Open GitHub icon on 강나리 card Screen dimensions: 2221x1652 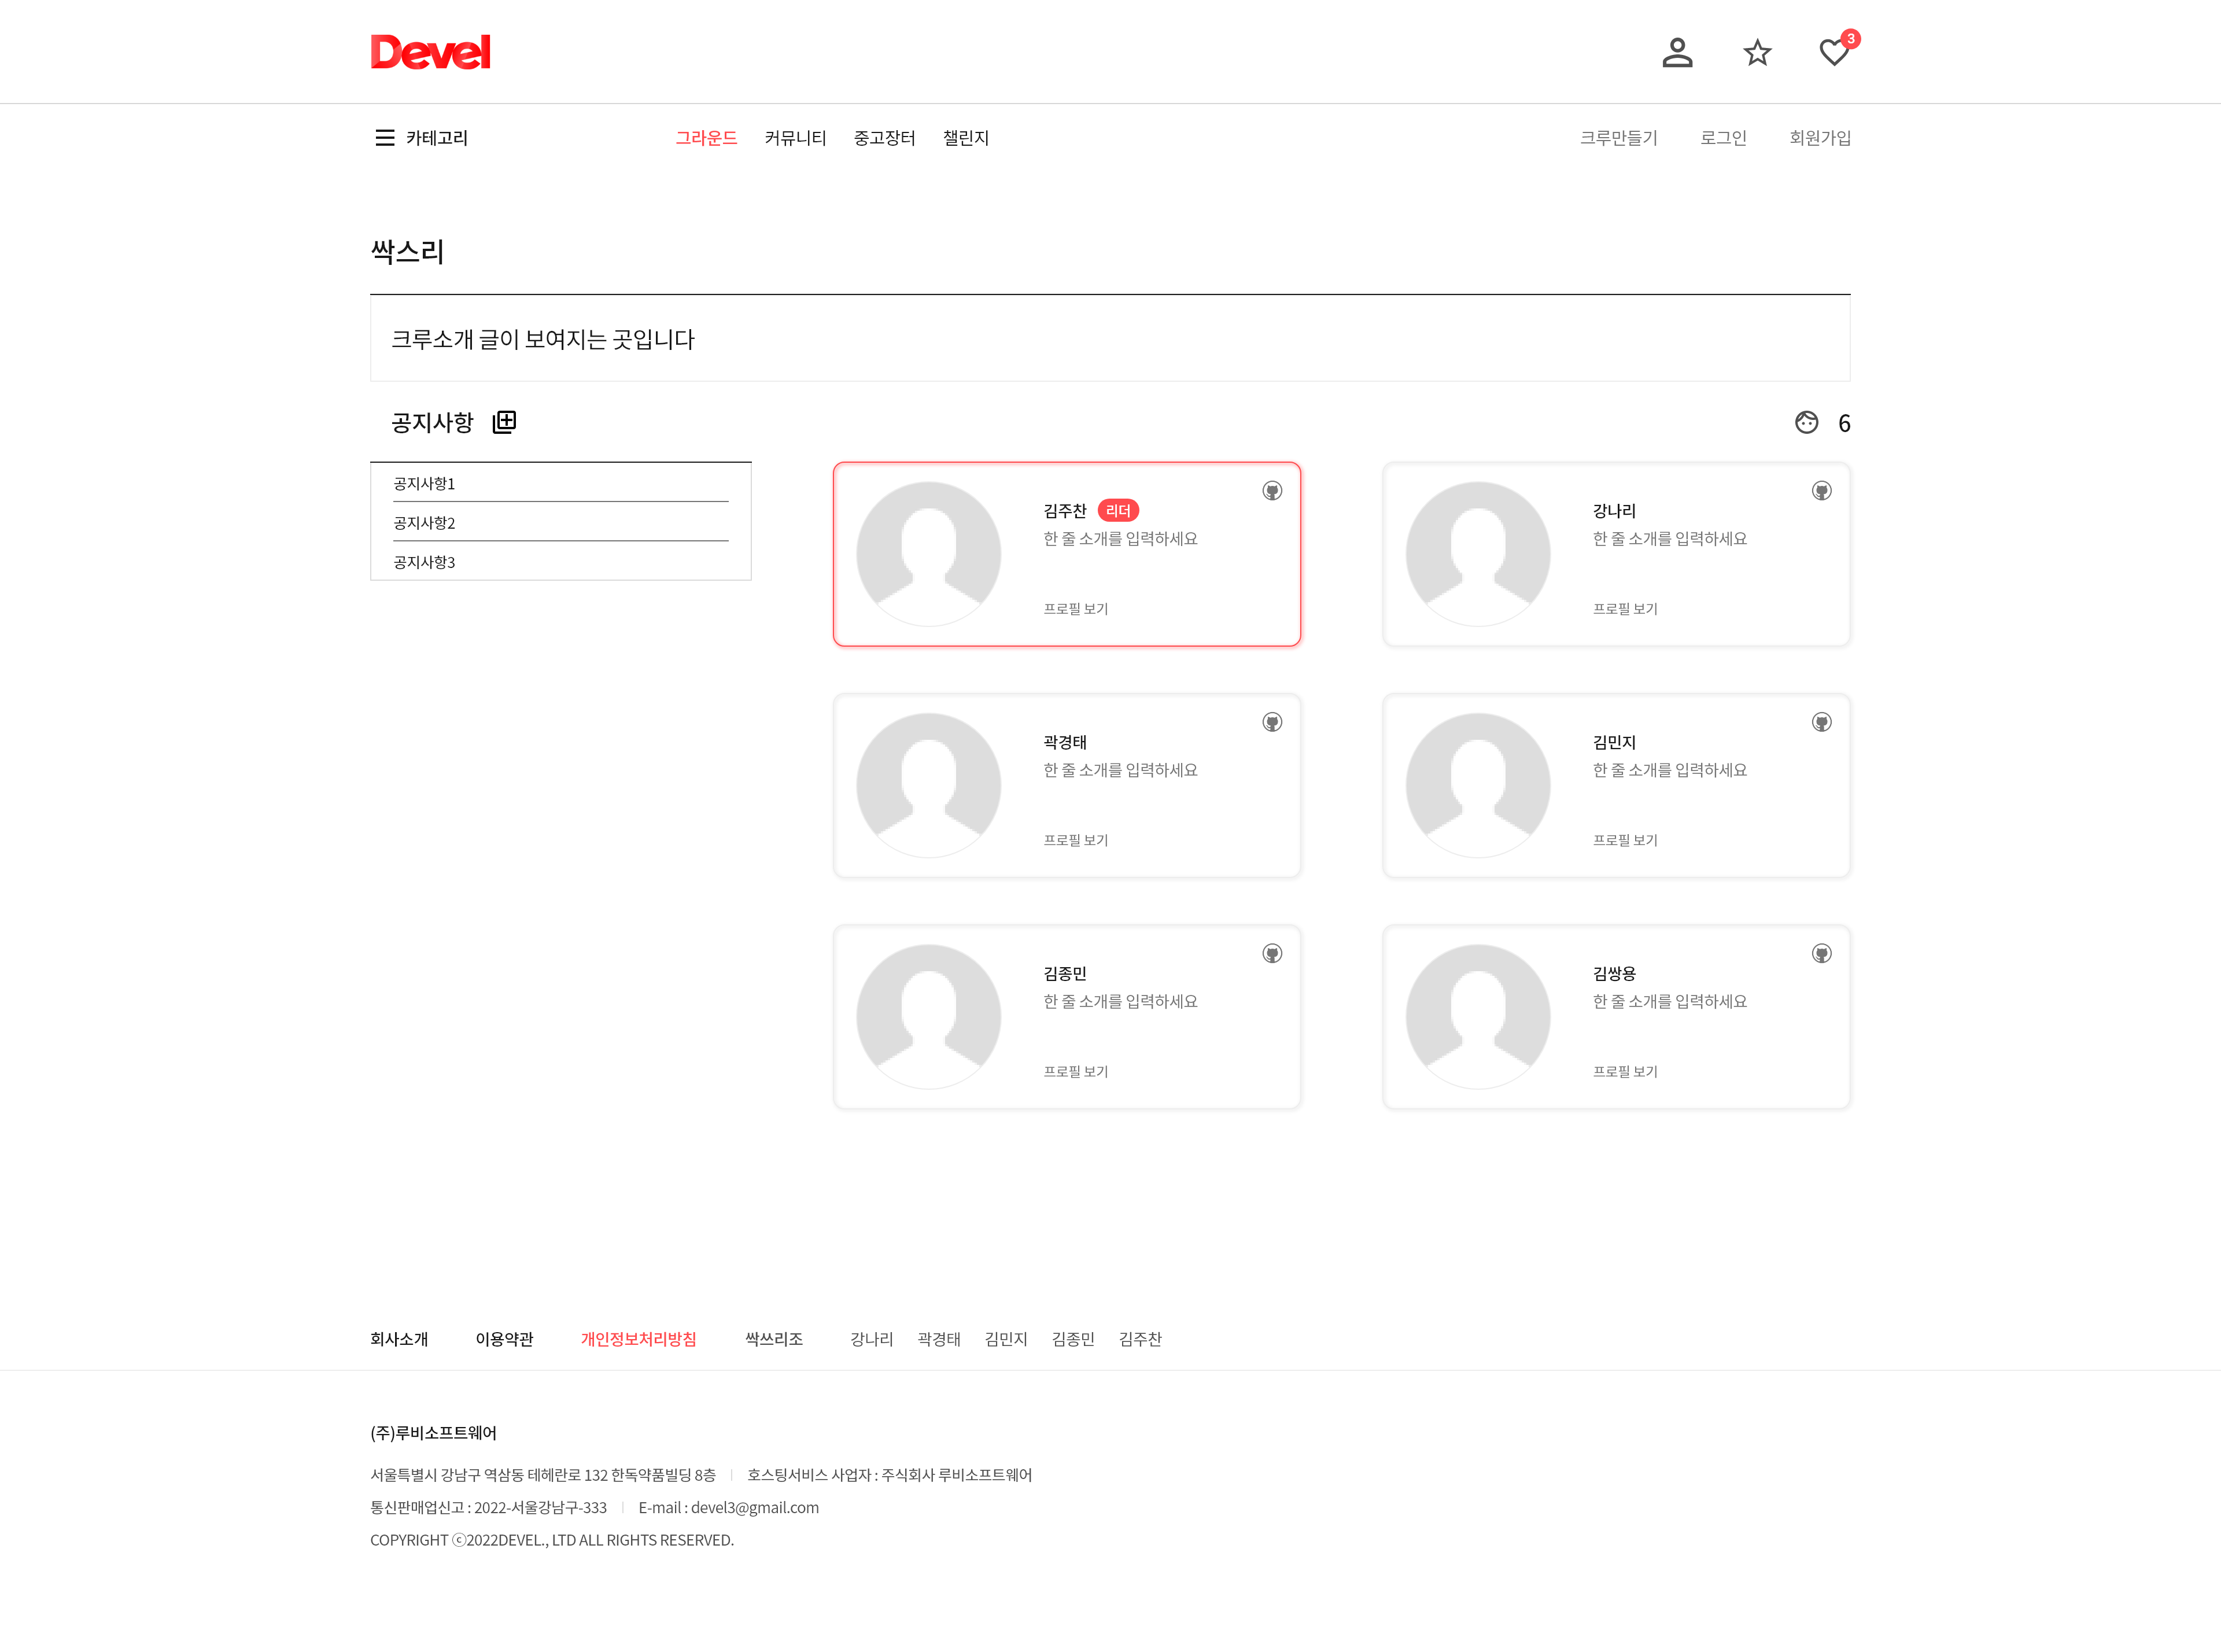coord(1821,491)
